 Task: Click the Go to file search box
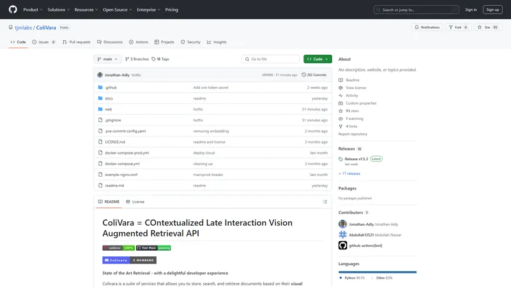coord(270,59)
